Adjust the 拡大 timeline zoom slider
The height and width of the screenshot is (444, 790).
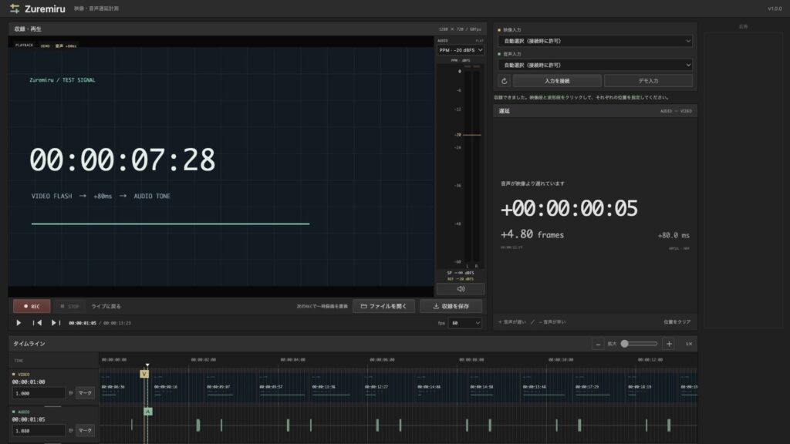point(639,344)
